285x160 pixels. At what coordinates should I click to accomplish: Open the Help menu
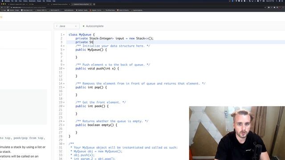click(54, 1)
